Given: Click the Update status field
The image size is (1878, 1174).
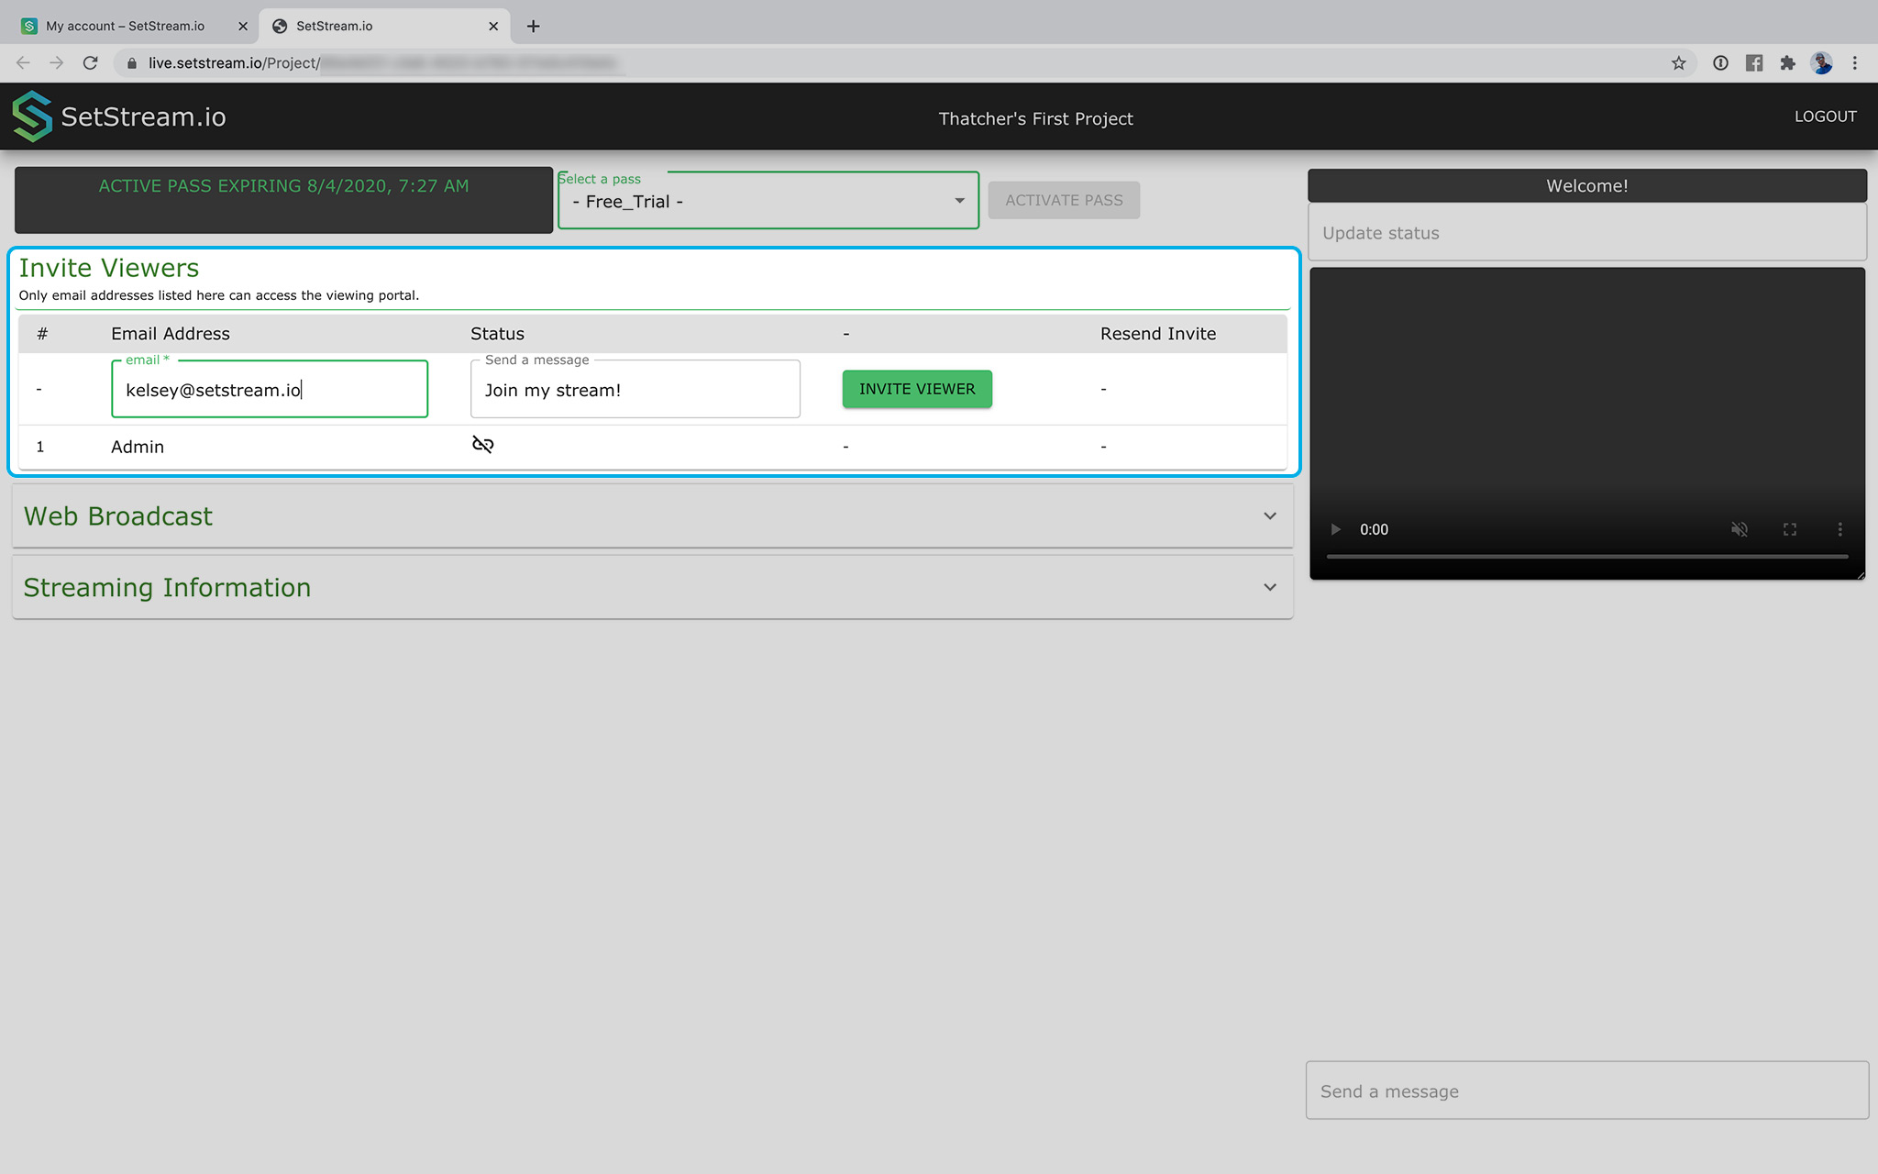Looking at the screenshot, I should coord(1587,233).
